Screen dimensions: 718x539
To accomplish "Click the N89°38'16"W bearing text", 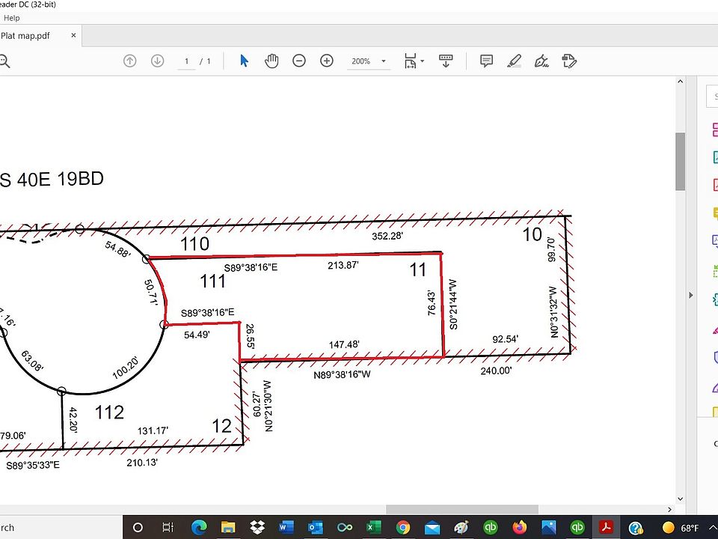I will 342,374.
